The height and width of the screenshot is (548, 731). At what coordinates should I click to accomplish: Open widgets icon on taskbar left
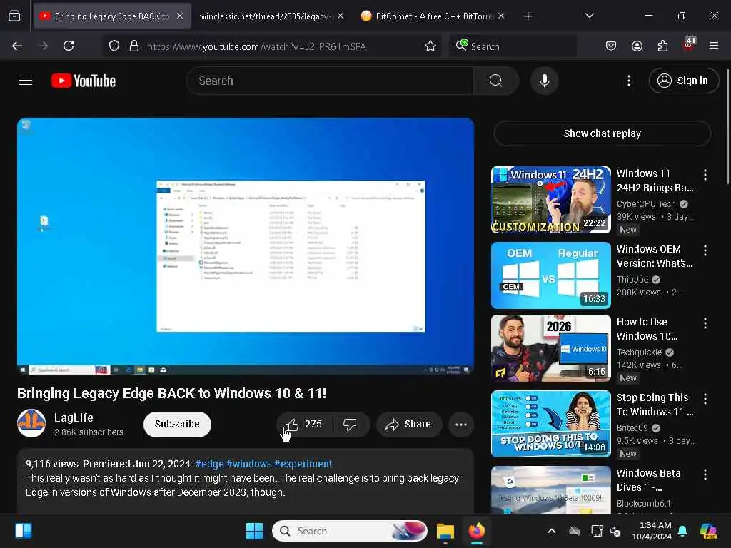24,531
